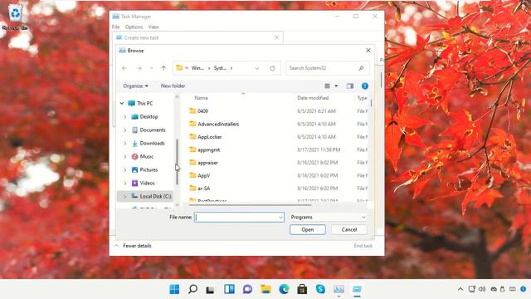Select the 0409 folder
Screen dimensions: 531x299
[x=202, y=111]
